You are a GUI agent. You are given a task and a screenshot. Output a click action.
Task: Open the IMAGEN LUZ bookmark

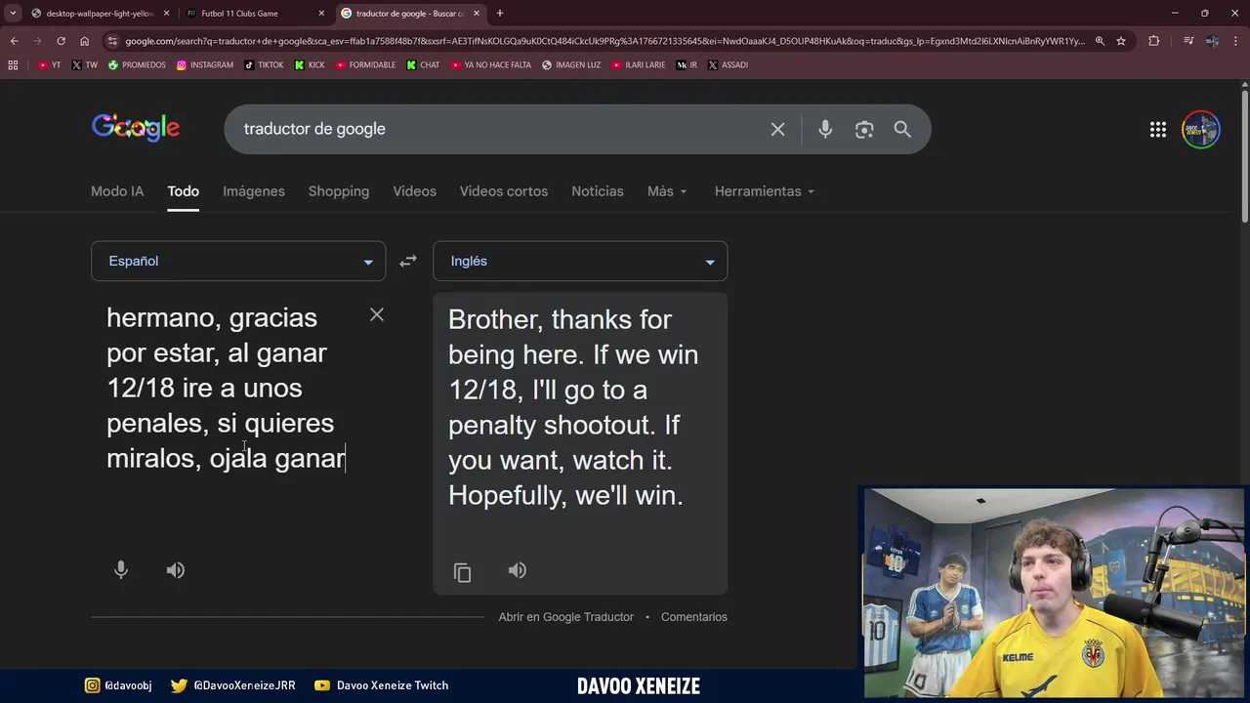click(571, 64)
